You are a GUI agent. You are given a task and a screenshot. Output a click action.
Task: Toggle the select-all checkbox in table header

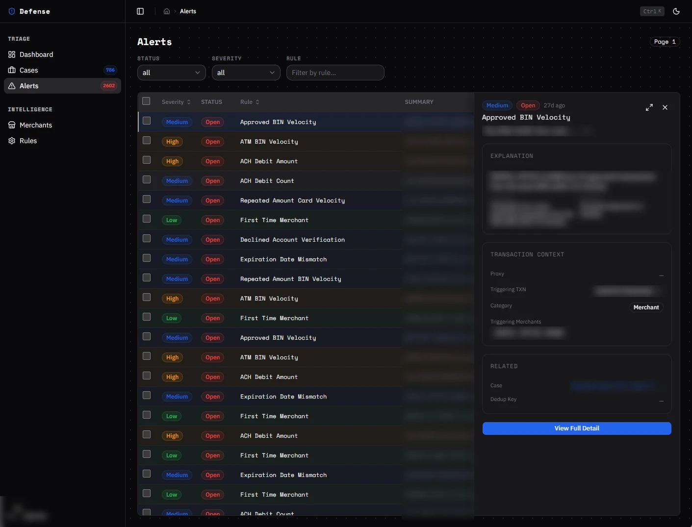(x=146, y=101)
